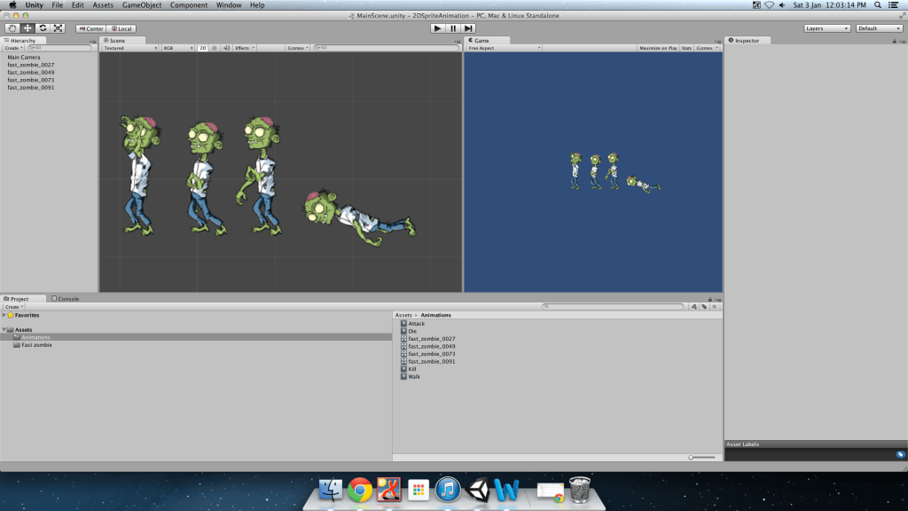
Task: Select fast_zombie_0073 in Hierarchy
Action: pyautogui.click(x=31, y=80)
